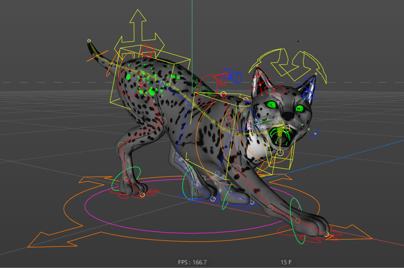404x268 pixels.
Task: Click the spine joint circle at the shoulder top
Action: 223,94
